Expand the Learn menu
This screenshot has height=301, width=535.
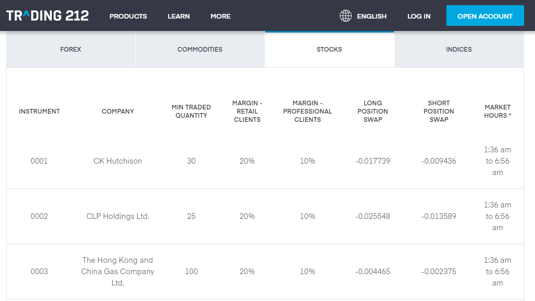click(179, 16)
